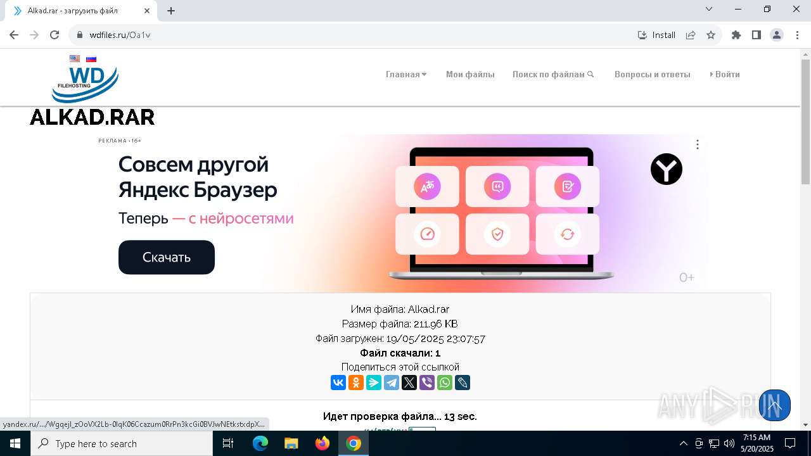Open the Chrome profile avatar
811x456 pixels.
(x=777, y=35)
